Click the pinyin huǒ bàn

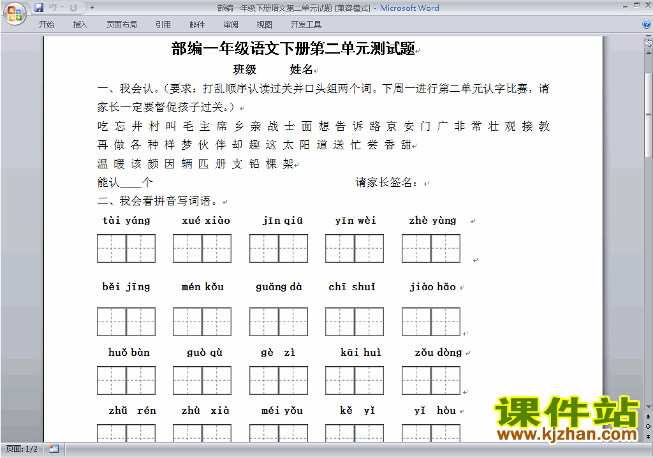tap(129, 353)
